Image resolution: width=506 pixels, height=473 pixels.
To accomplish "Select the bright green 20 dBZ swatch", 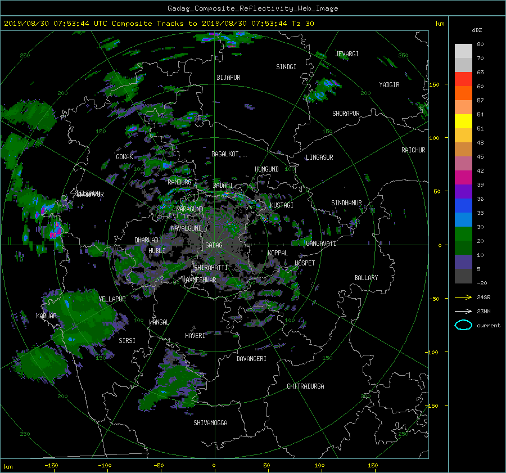I will 463,234.
